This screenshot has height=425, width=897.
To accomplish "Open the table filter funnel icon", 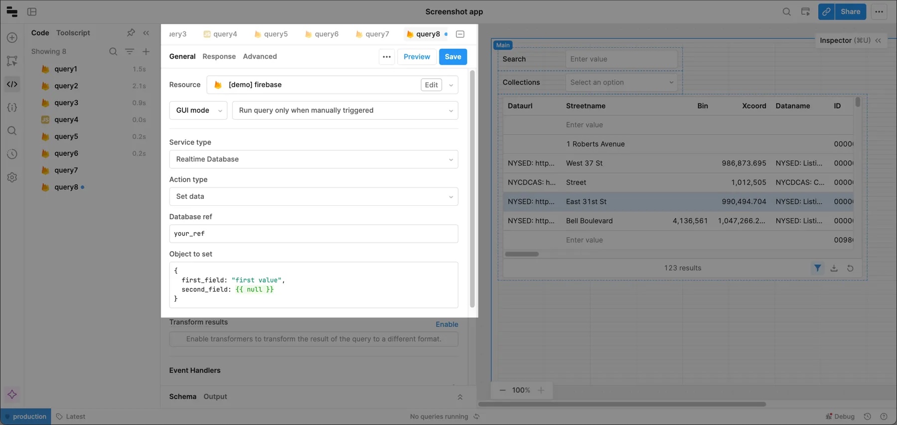I will click(817, 268).
